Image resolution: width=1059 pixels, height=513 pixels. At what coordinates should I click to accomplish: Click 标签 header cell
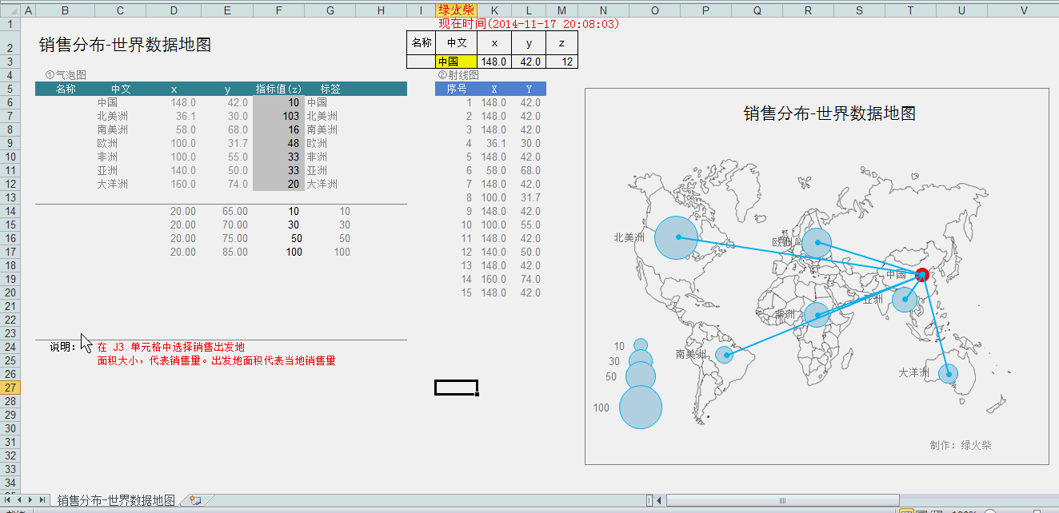coord(330,89)
